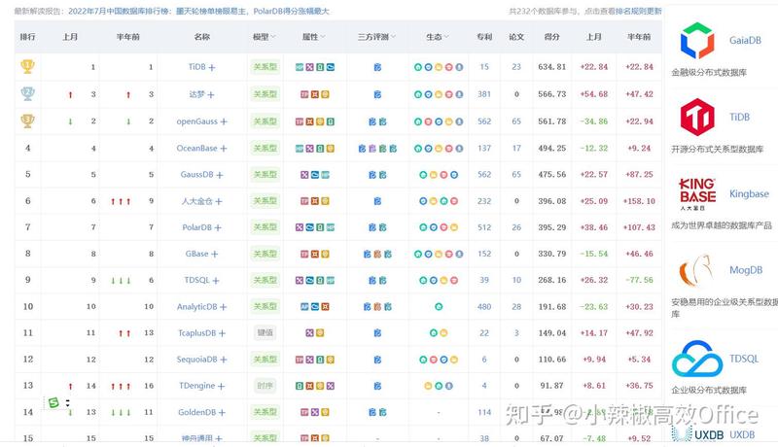Expand TiDB row with plus icon
Screen dimensions: 778x447
point(212,67)
